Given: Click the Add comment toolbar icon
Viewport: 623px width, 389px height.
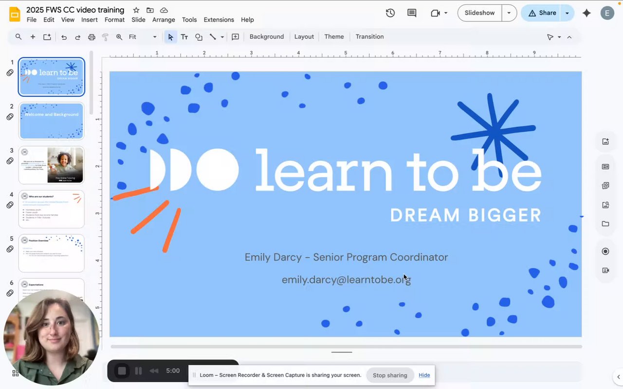Looking at the screenshot, I should coord(236,37).
